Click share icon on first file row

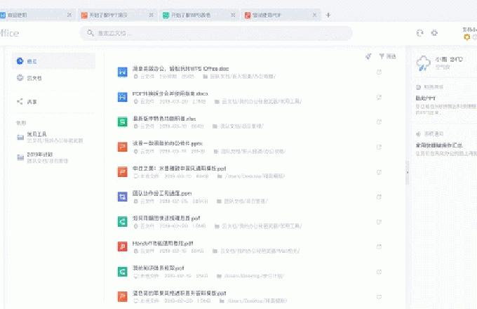tap(379, 72)
